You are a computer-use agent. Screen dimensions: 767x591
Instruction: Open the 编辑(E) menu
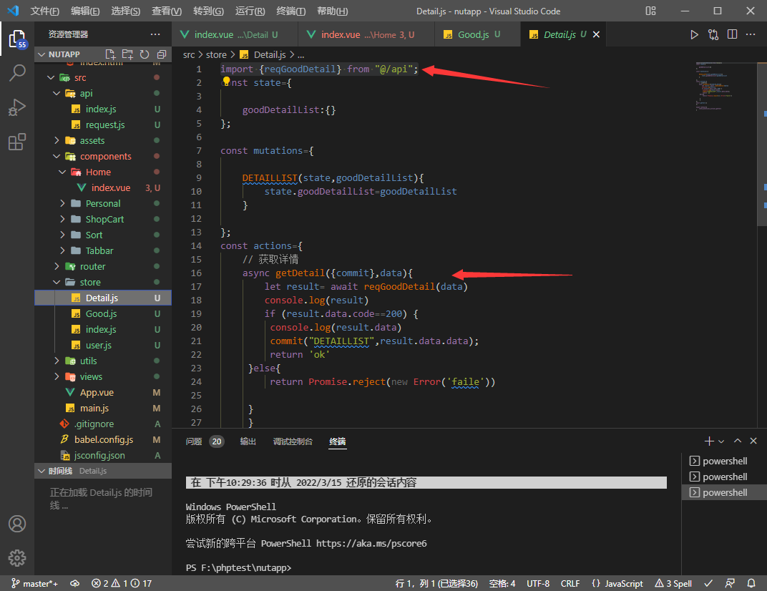85,11
